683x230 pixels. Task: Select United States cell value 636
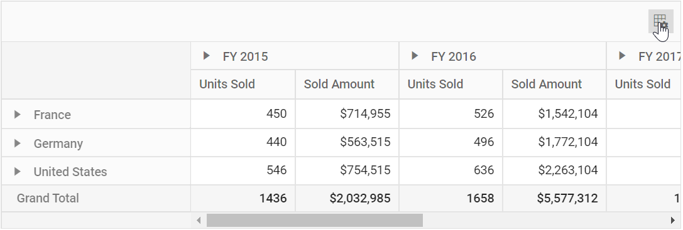451,170
